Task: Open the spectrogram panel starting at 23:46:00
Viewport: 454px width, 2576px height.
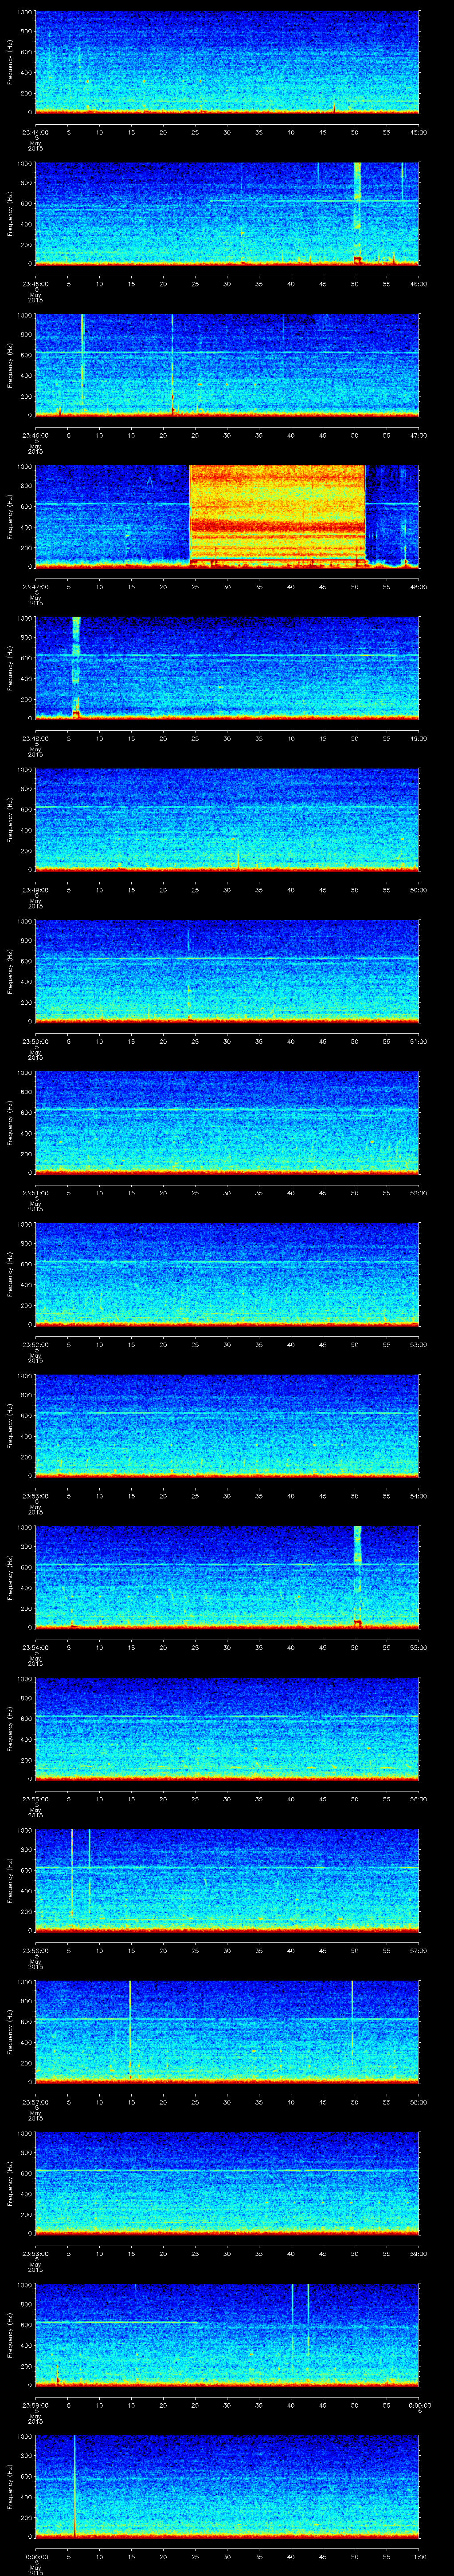Action: 227,365
